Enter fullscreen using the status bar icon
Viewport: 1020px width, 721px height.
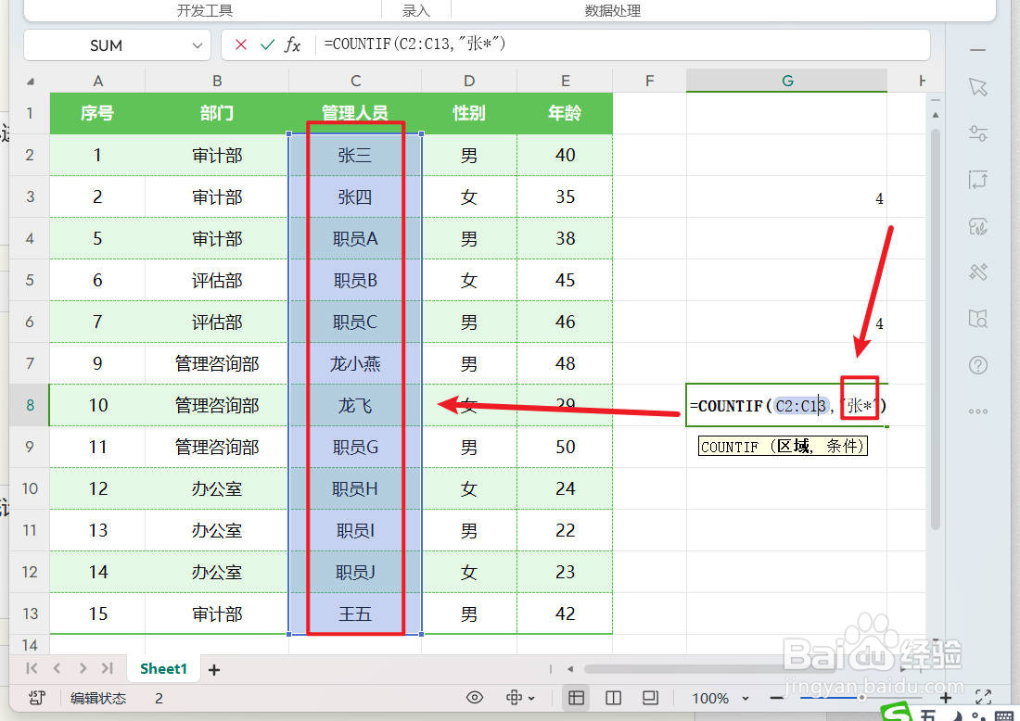[984, 698]
